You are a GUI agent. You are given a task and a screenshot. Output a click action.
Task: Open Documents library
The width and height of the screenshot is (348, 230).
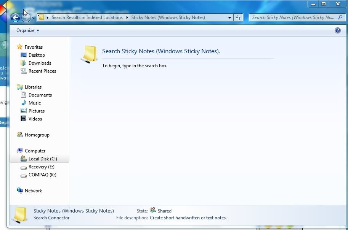(x=40, y=95)
